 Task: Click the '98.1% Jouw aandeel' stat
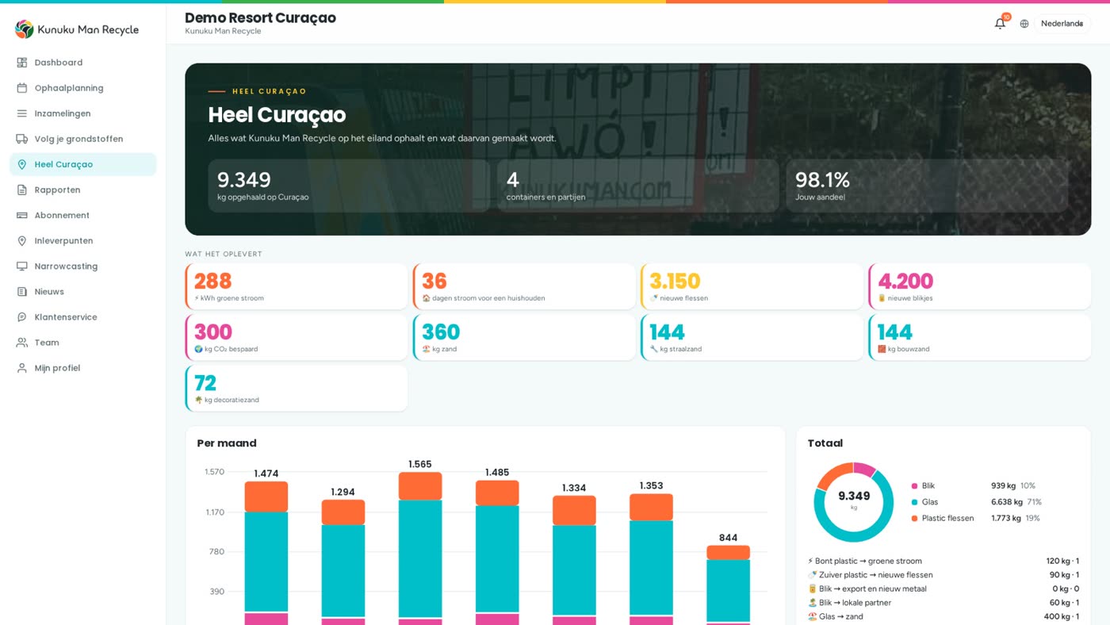927,186
